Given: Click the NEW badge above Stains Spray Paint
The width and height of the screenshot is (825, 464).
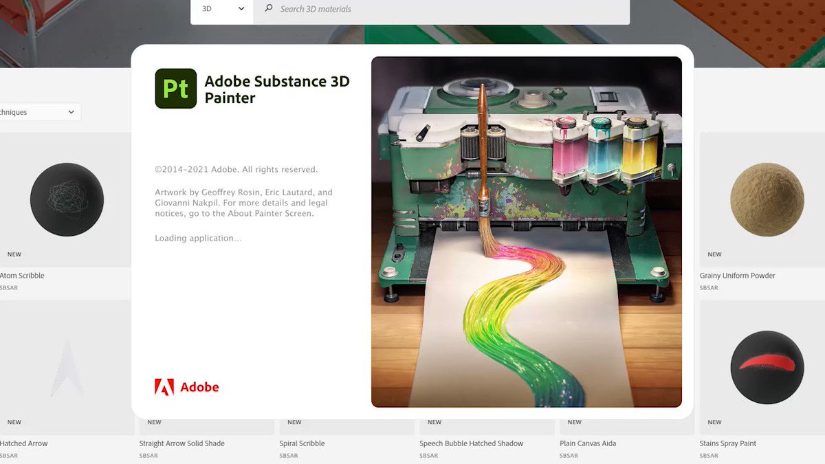Looking at the screenshot, I should pos(715,422).
